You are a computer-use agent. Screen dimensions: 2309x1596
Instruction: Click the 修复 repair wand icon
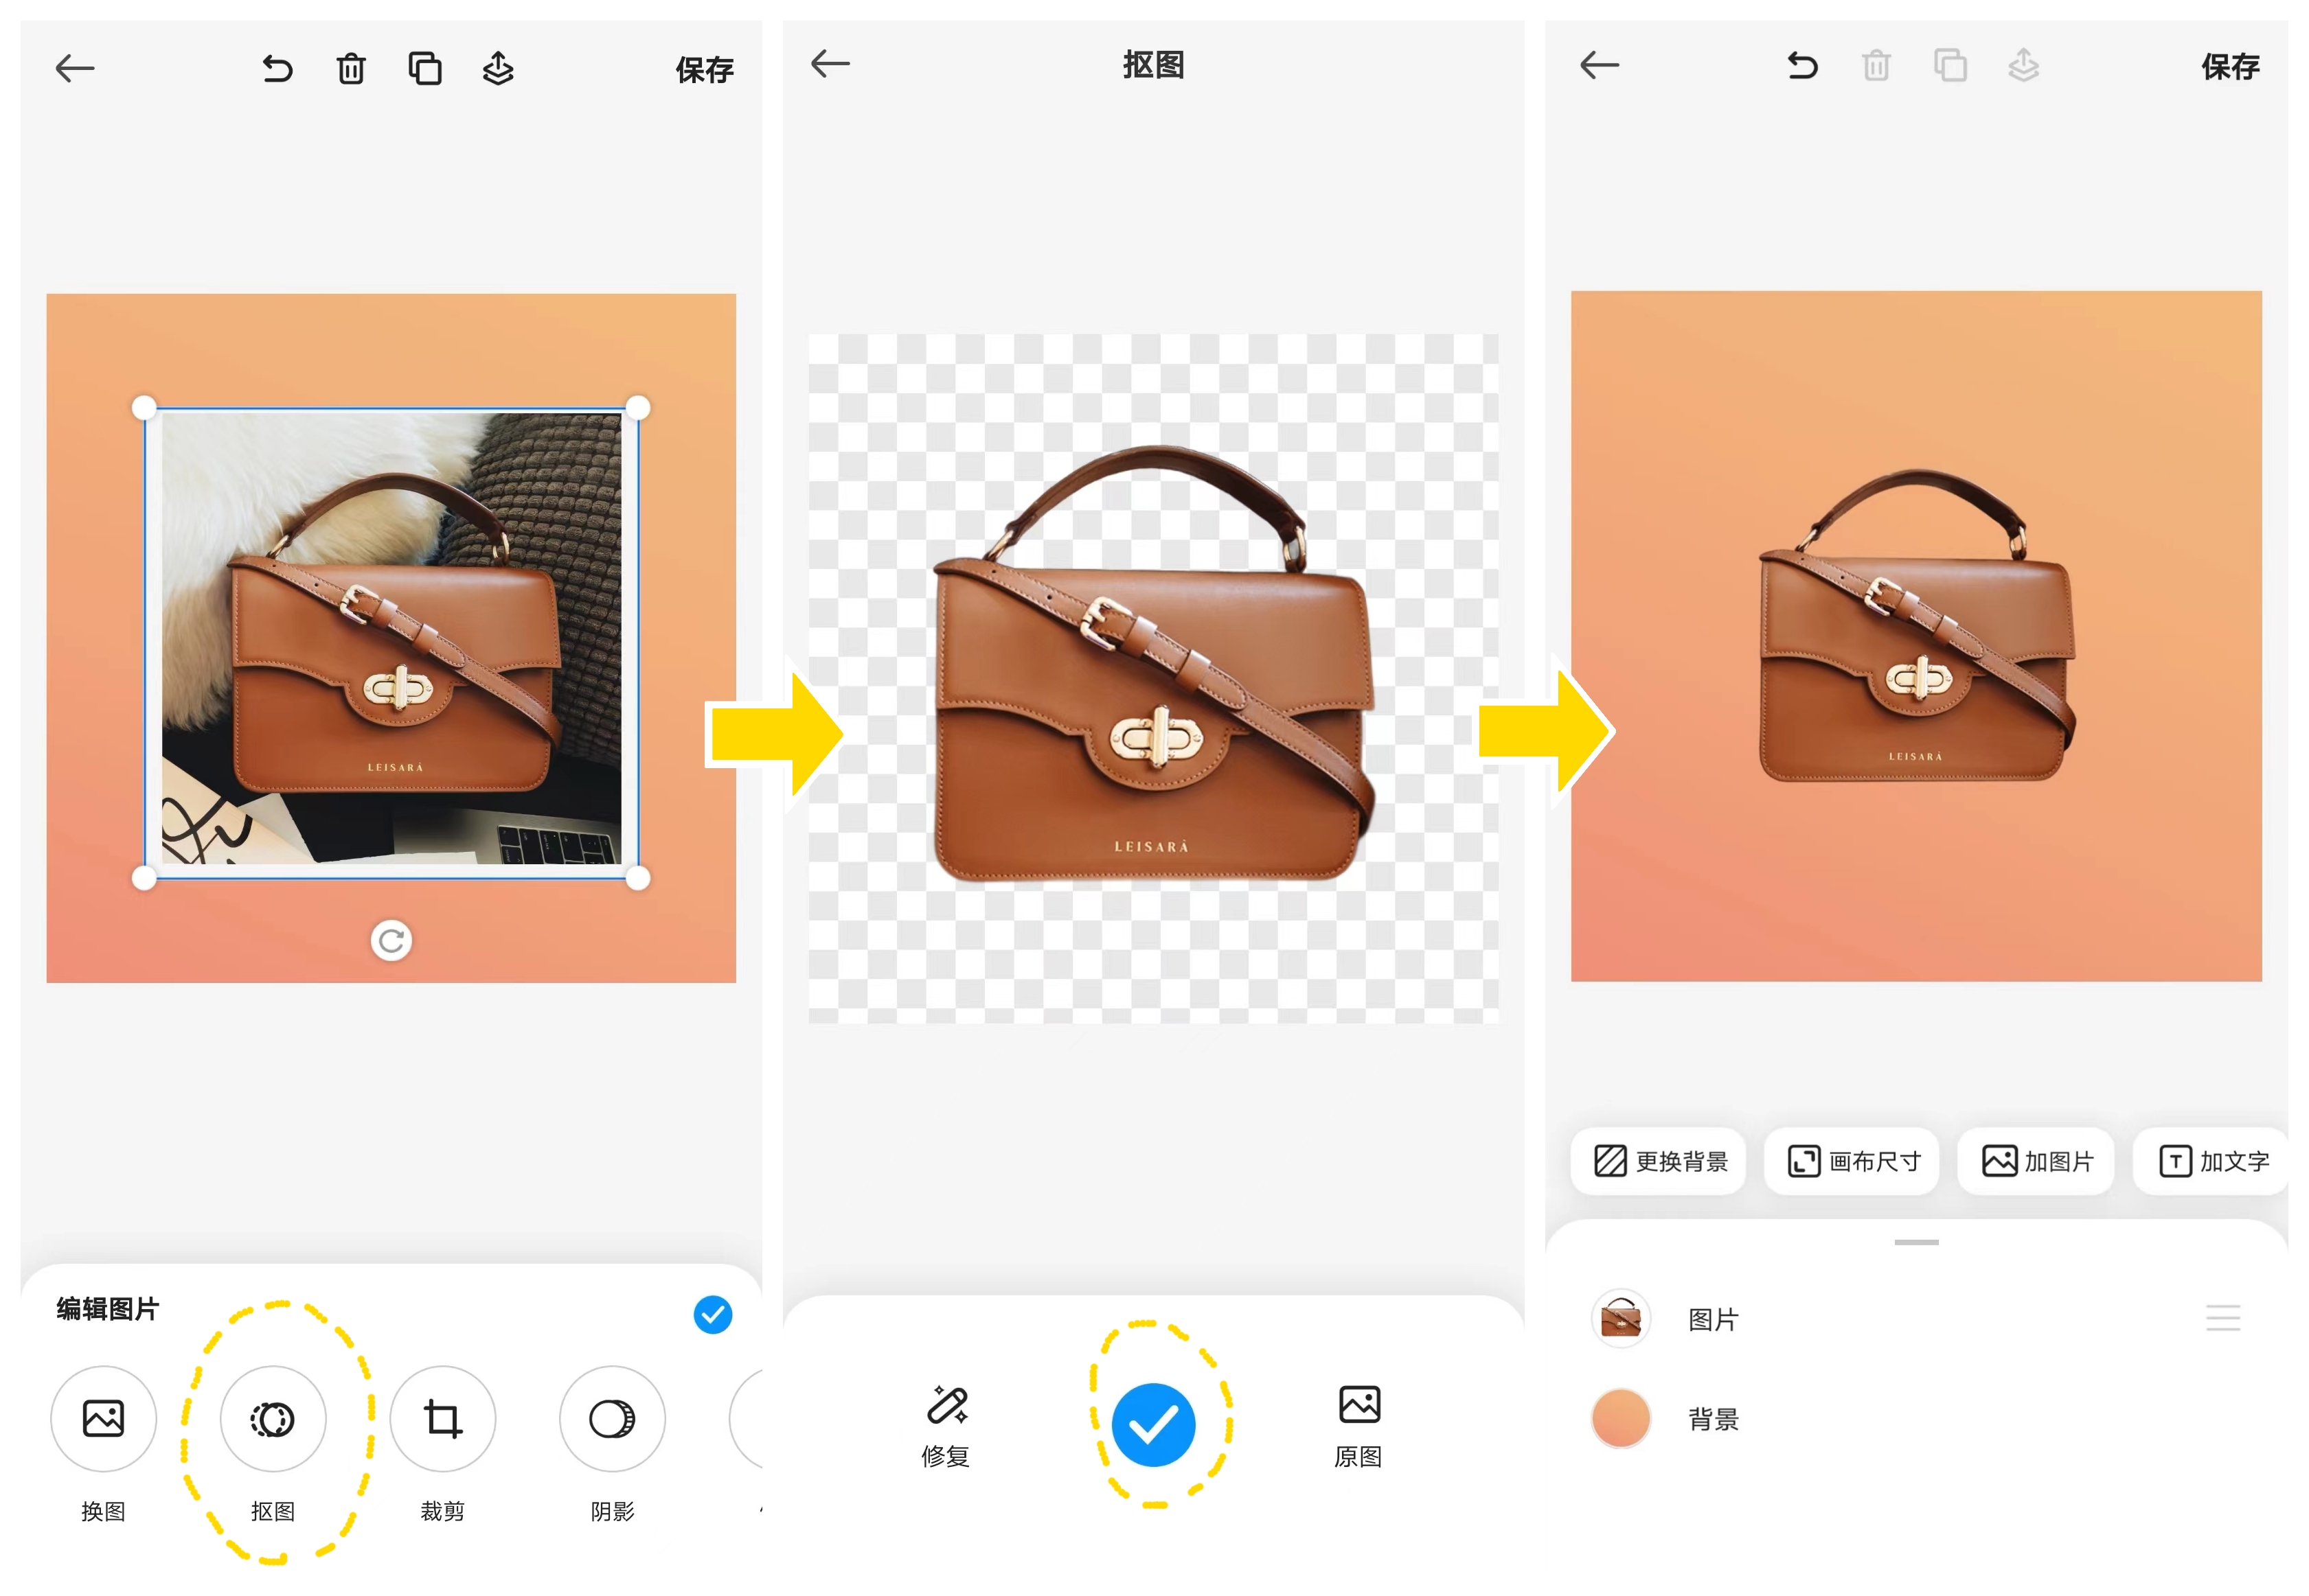[x=946, y=1405]
